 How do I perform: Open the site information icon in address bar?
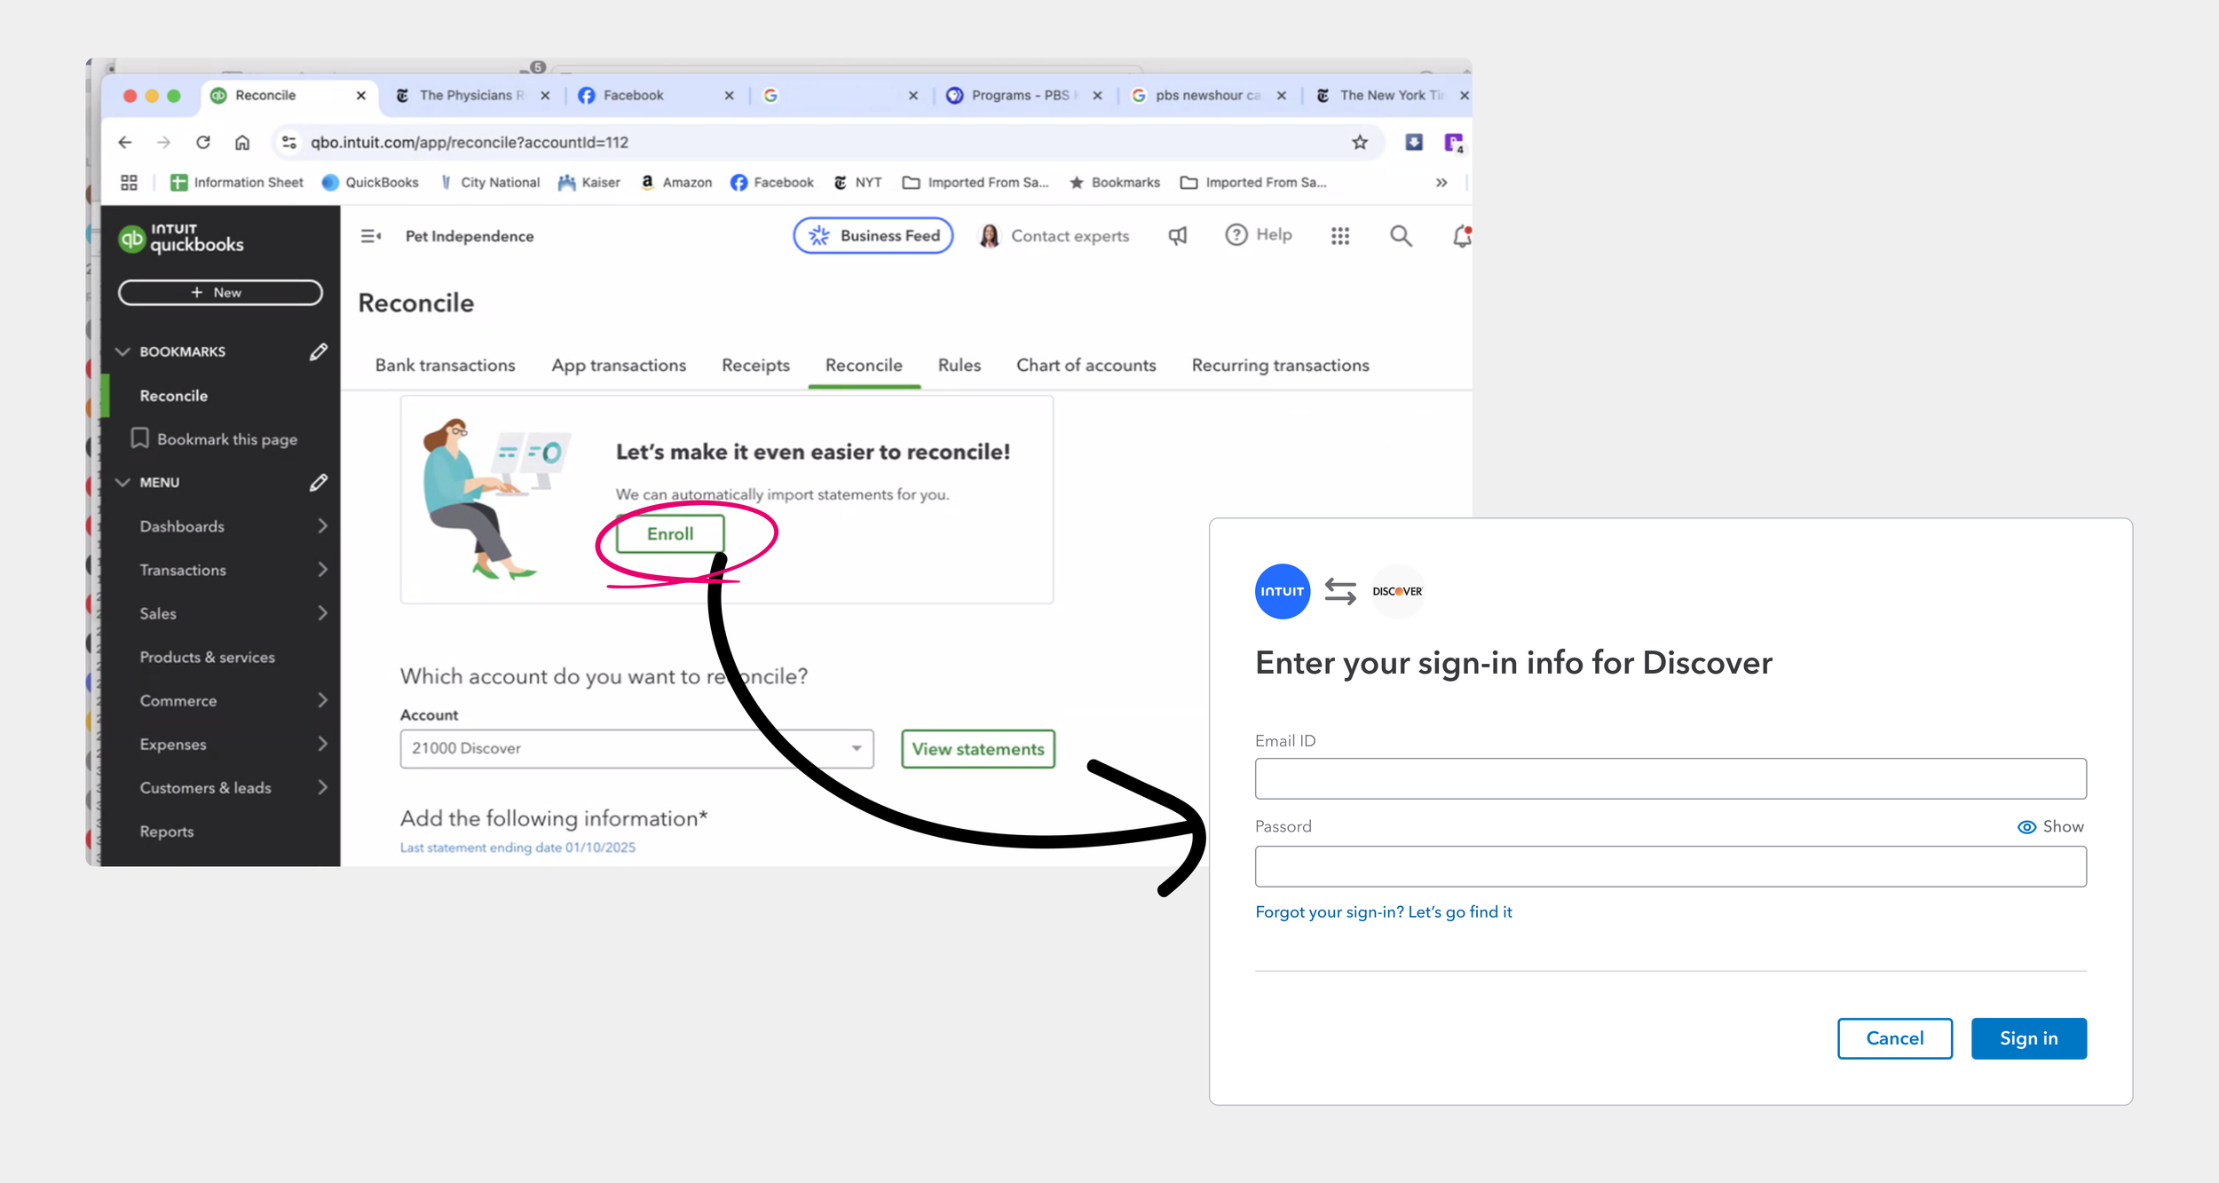pos(288,142)
